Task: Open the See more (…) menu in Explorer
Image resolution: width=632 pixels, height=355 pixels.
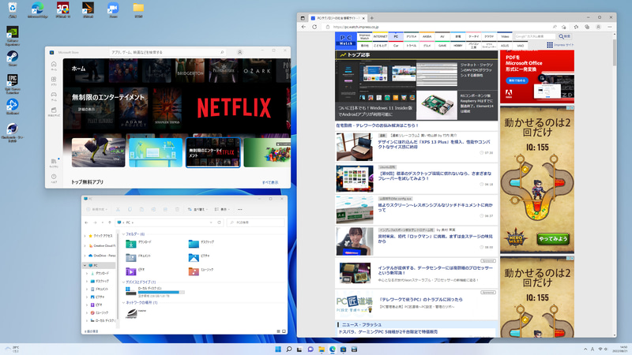Action: click(x=240, y=209)
